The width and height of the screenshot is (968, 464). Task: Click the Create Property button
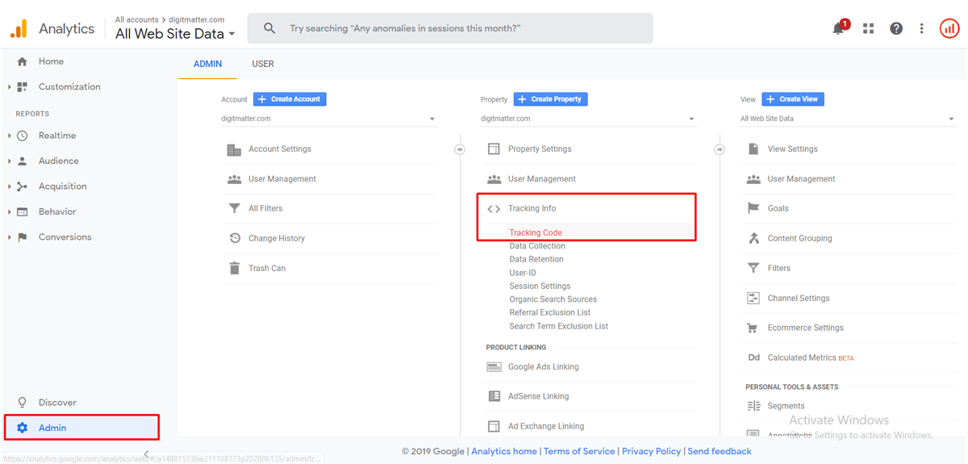tap(550, 99)
